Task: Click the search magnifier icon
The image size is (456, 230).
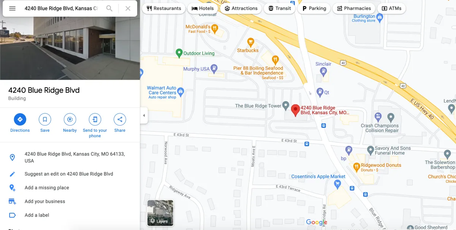Action: pos(109,8)
